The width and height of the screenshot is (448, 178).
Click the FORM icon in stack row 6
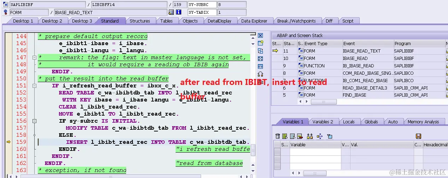coord(301,88)
